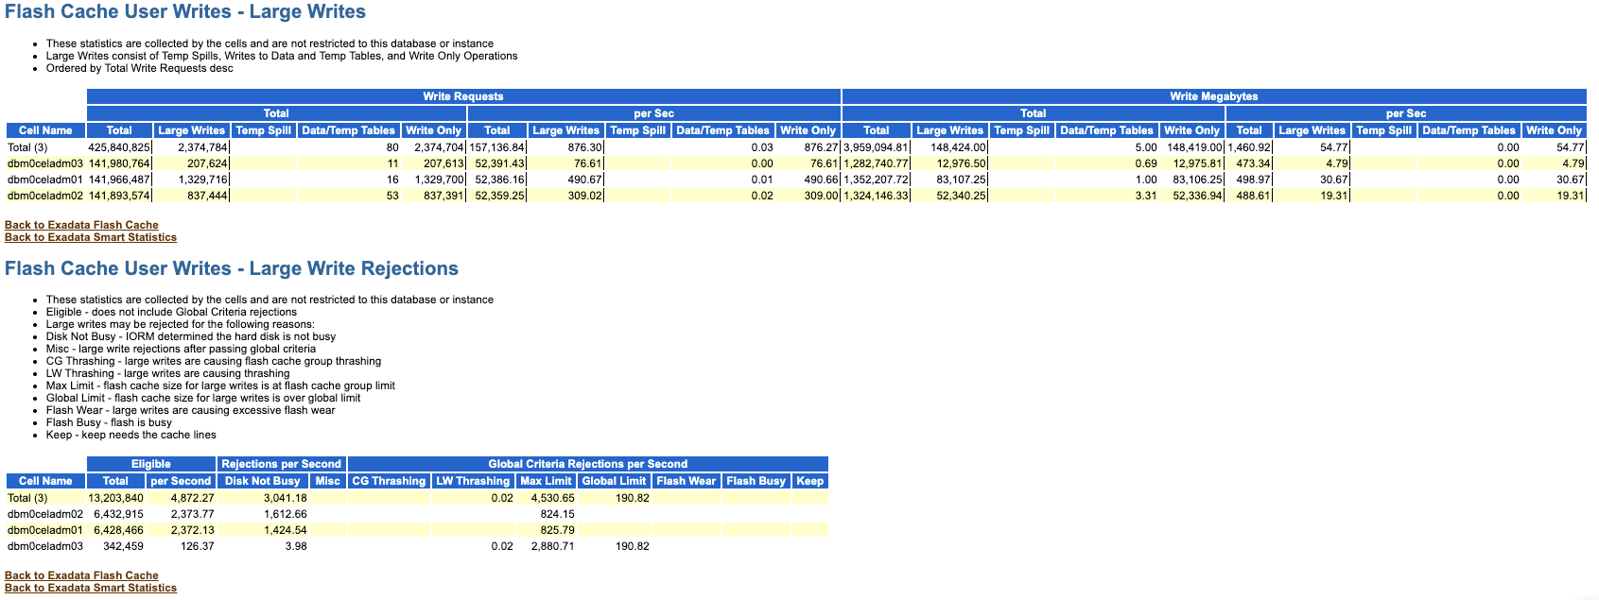
Task: Click cell value 1,424.54
Action: [x=285, y=530]
